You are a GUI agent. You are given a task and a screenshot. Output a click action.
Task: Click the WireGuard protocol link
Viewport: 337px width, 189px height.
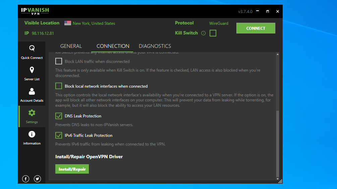pyautogui.click(x=219, y=23)
